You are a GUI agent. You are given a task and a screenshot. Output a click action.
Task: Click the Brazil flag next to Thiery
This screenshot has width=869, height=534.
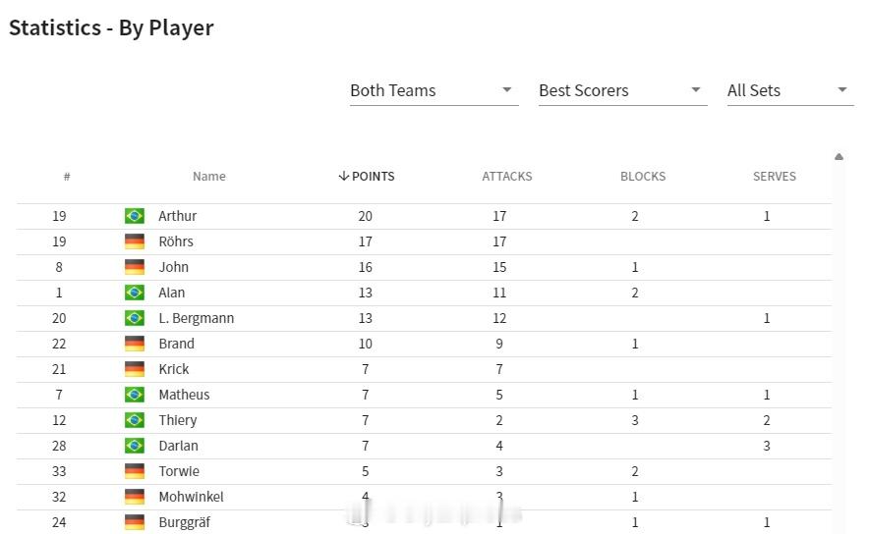click(135, 420)
